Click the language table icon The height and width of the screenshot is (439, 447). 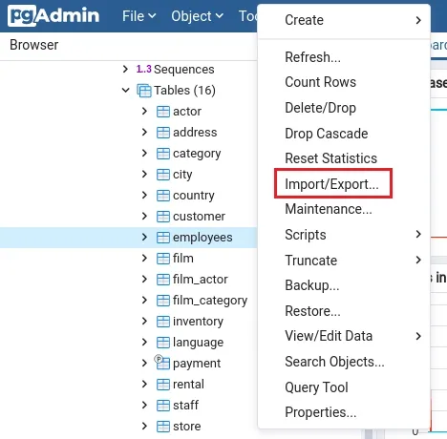(163, 343)
